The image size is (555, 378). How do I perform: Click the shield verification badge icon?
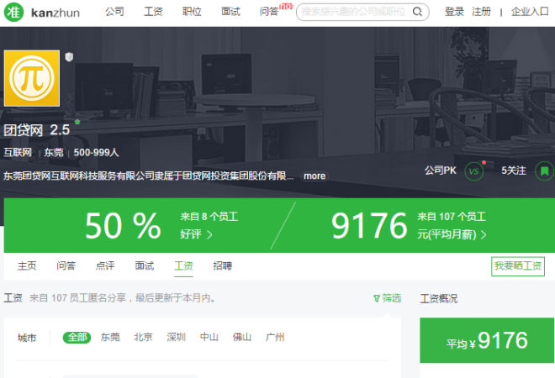point(69,56)
